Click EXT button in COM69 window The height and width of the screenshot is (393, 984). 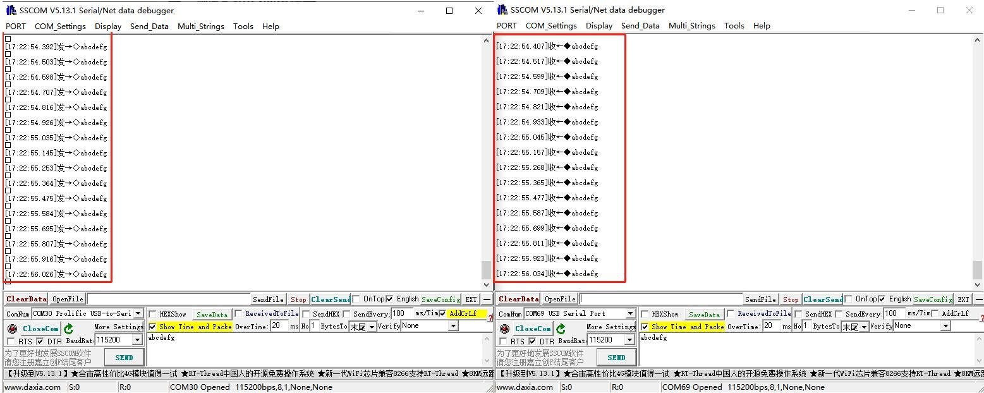click(963, 299)
